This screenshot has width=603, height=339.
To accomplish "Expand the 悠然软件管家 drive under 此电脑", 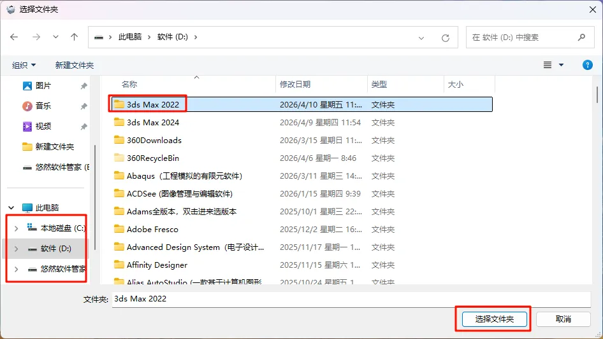I will 16,269.
